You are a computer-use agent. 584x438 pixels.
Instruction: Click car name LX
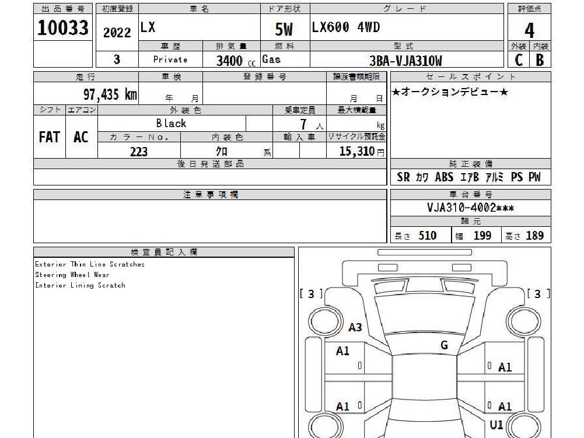148,27
